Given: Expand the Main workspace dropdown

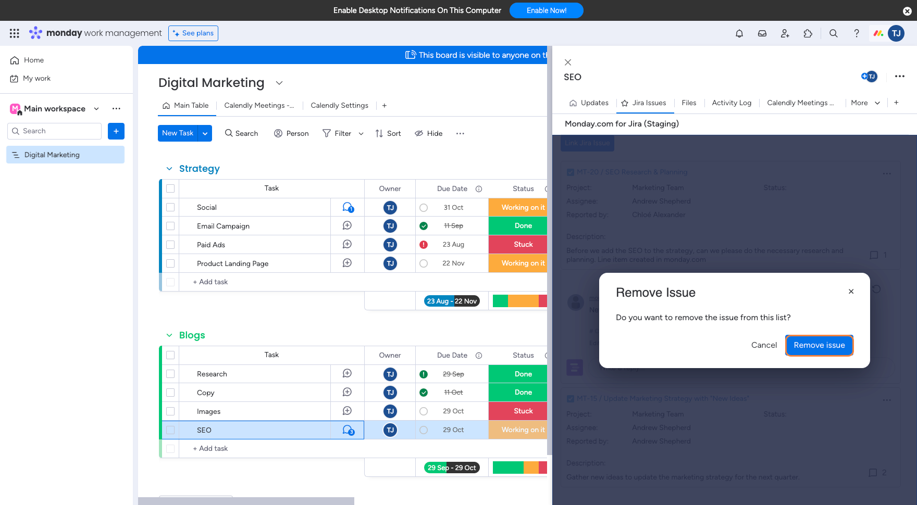Looking at the screenshot, I should tap(96, 109).
